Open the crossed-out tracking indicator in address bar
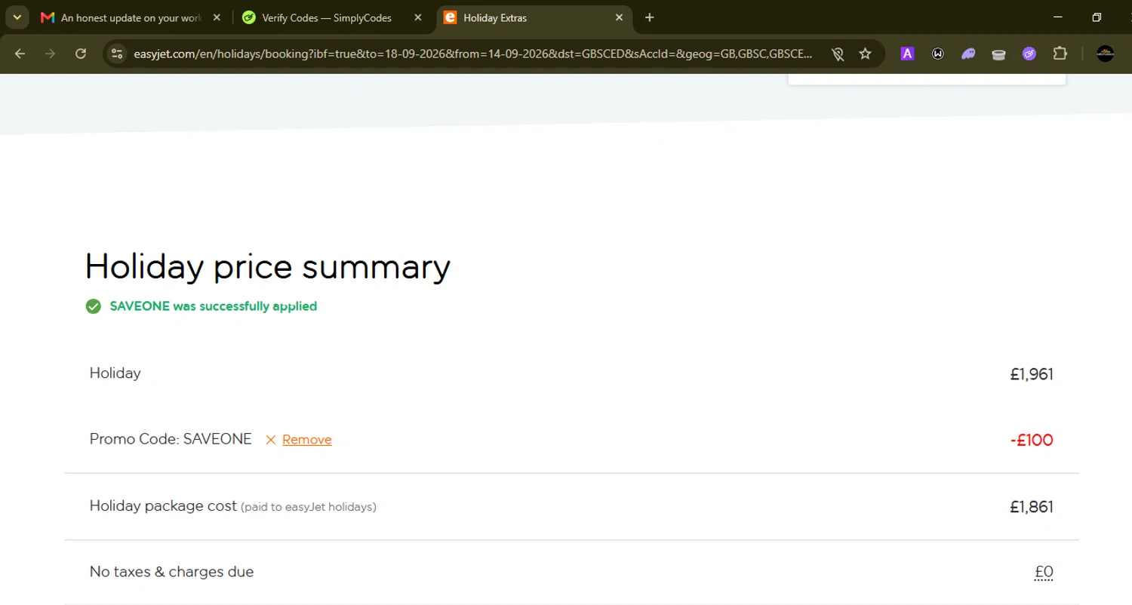 (837, 54)
